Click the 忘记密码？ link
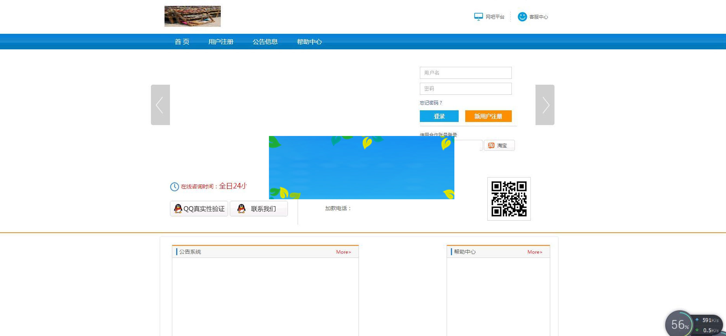This screenshot has width=726, height=336. click(x=431, y=103)
